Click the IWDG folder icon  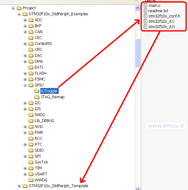pos(31,114)
